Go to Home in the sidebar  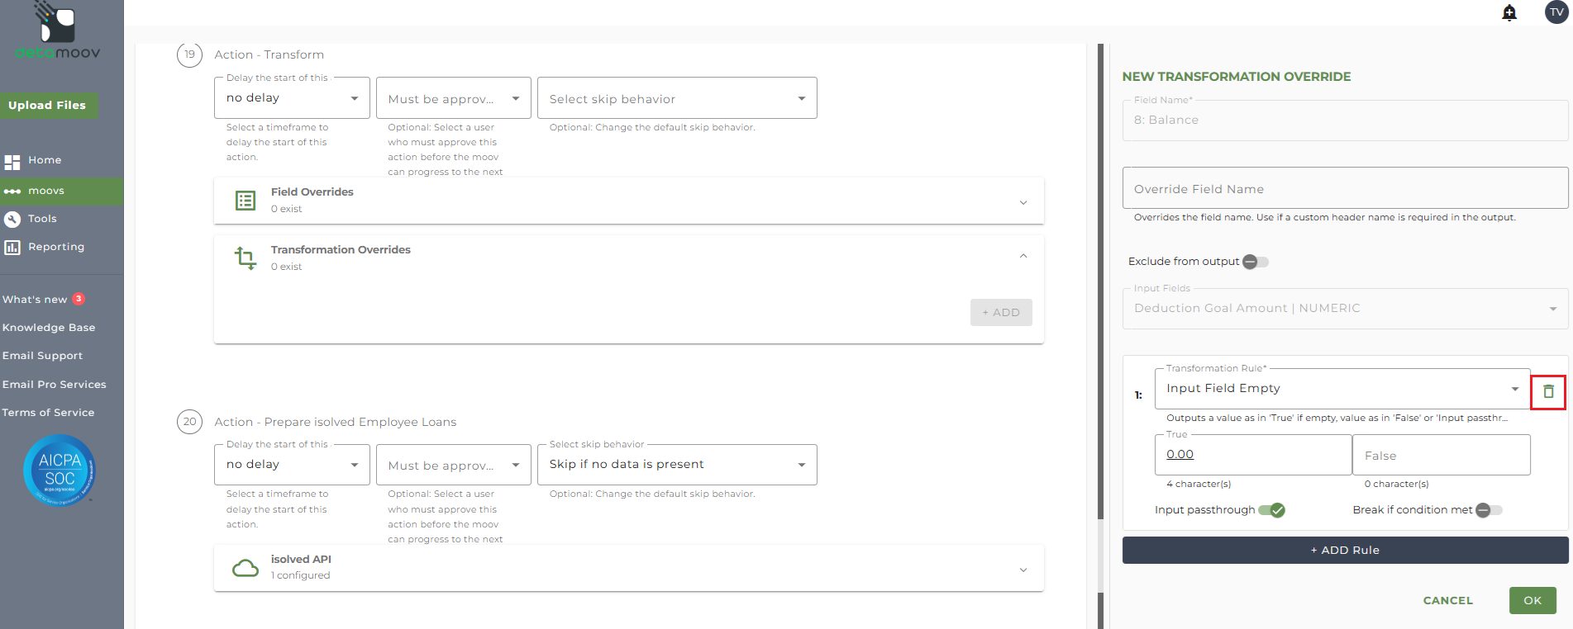coord(45,160)
